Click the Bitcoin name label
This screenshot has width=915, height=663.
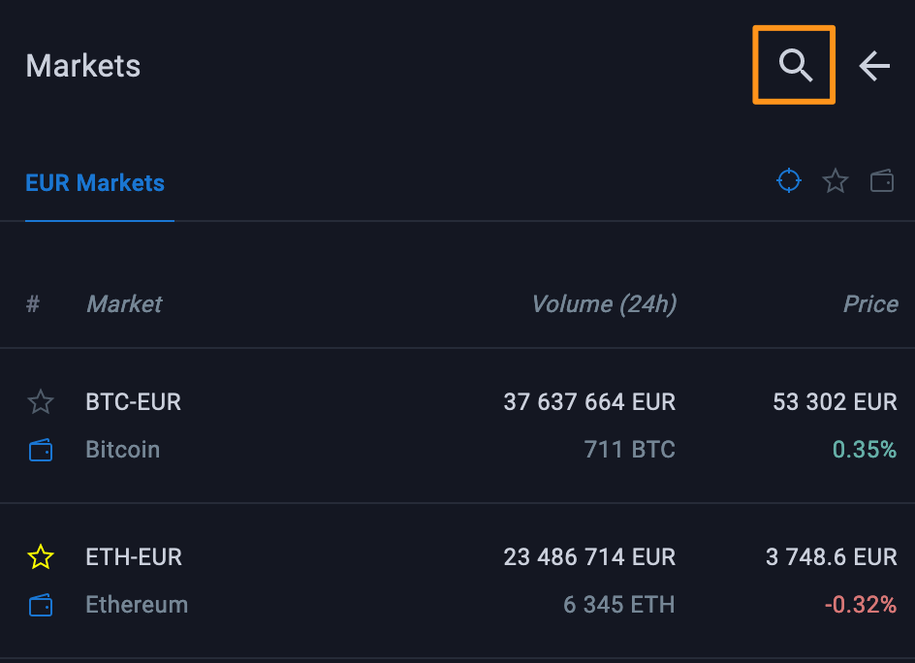click(x=122, y=450)
